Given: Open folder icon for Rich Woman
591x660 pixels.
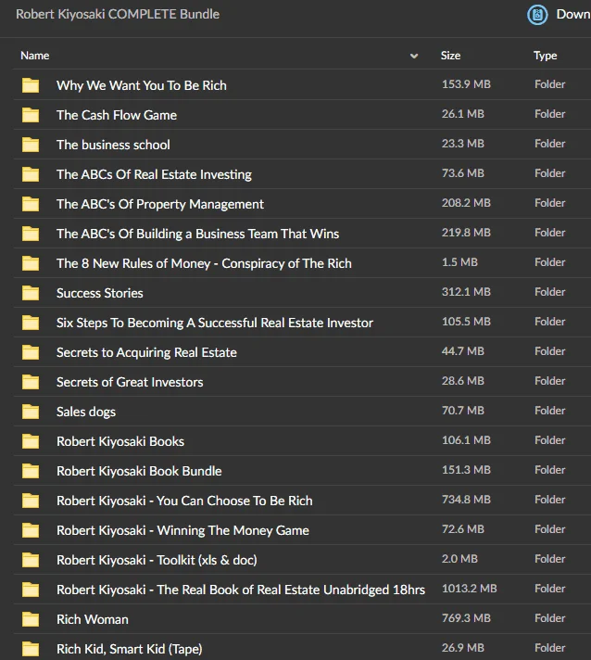Looking at the screenshot, I should 31,619.
